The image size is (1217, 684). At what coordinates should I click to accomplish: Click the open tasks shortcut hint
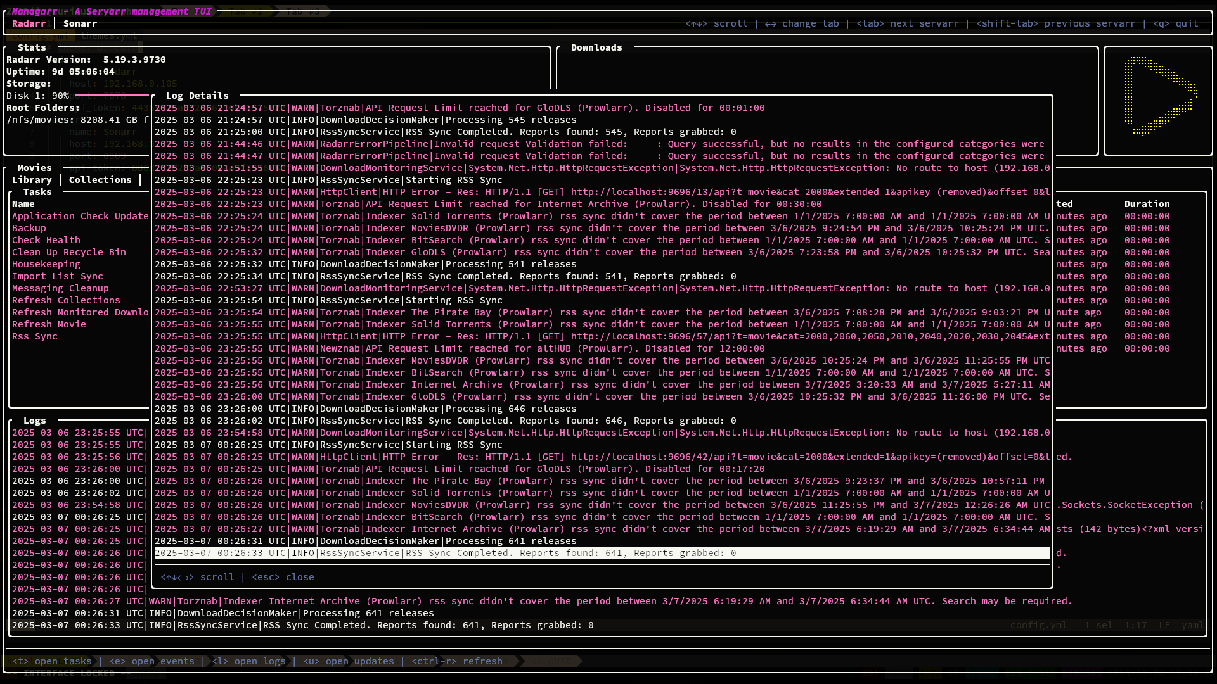[52, 661]
